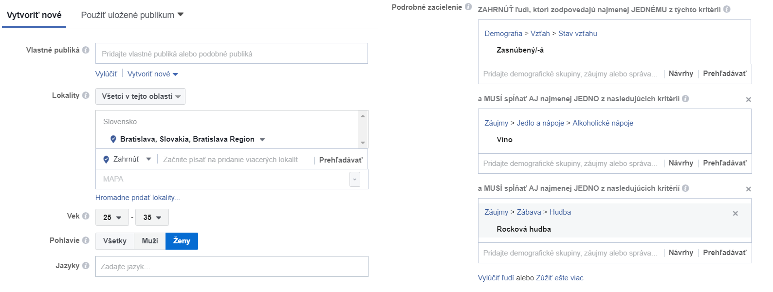This screenshot has width=773, height=292.
Task: Click Hromadne pridať lokality link
Action: pyautogui.click(x=138, y=198)
